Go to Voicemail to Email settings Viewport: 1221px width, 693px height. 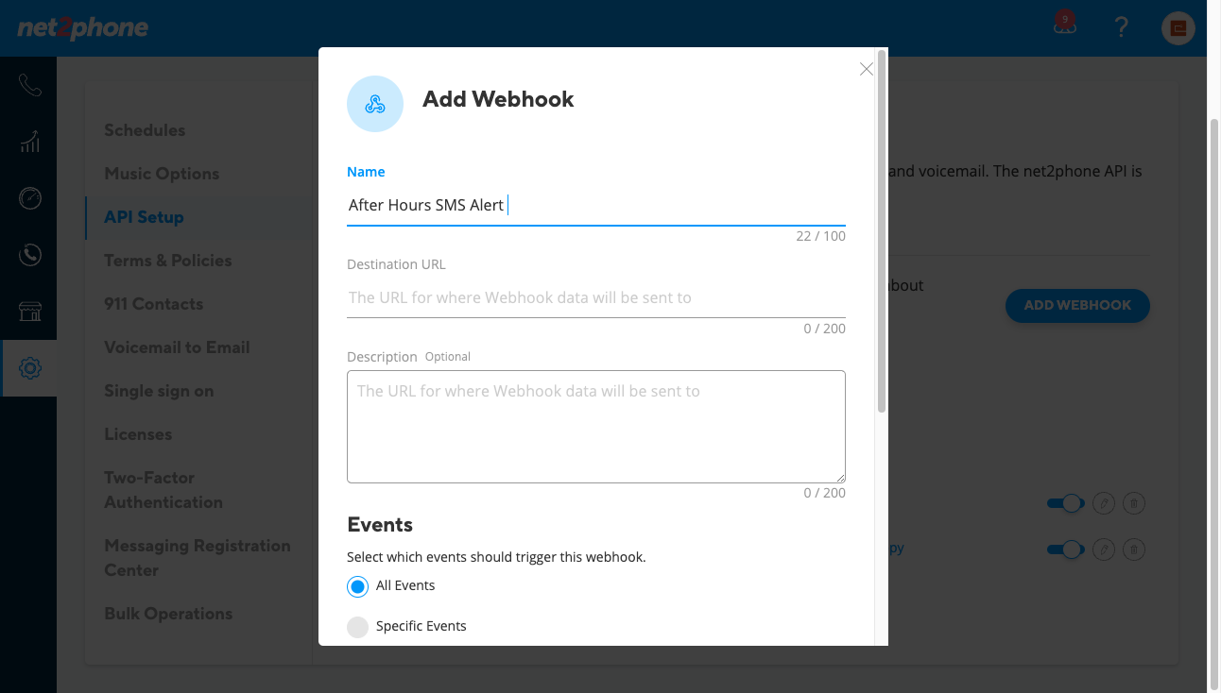point(177,347)
